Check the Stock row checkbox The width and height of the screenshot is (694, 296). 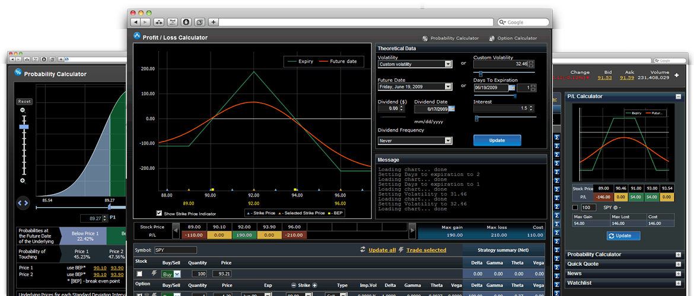click(x=140, y=274)
